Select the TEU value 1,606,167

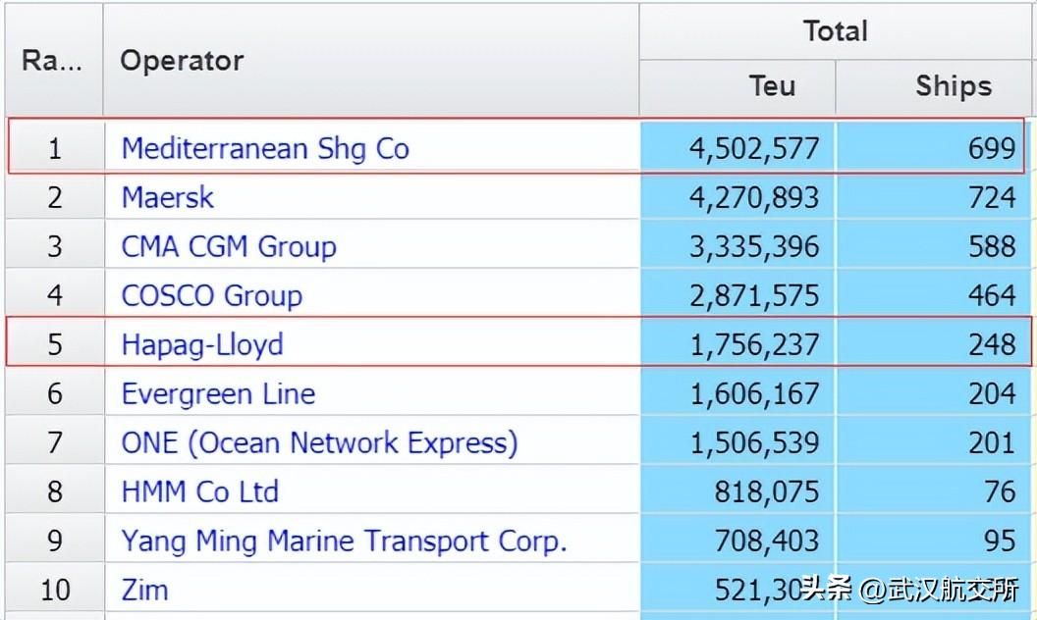tap(754, 394)
